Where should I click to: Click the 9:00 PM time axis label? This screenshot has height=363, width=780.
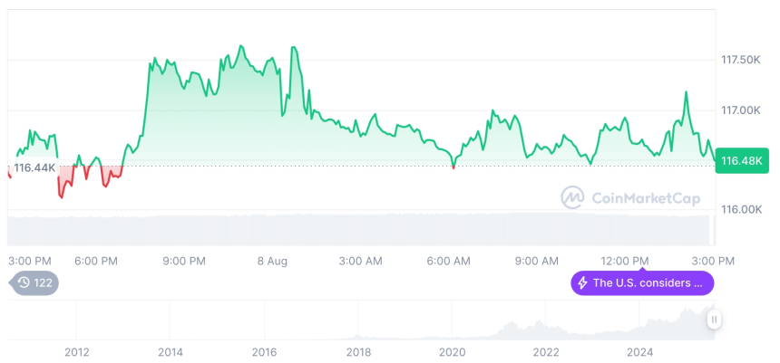tap(184, 261)
